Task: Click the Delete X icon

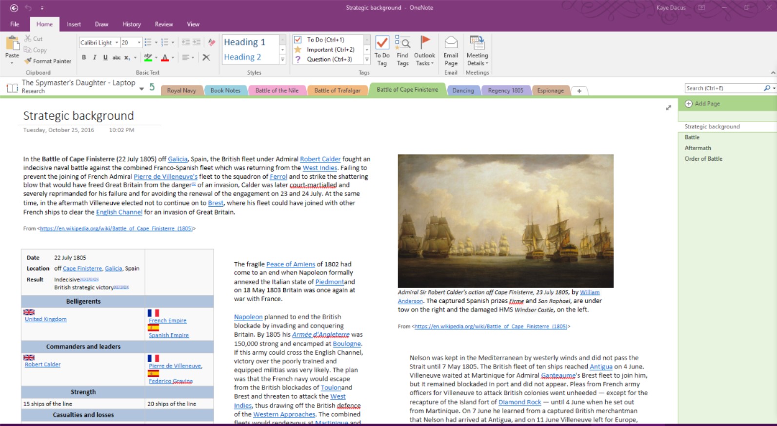Action: (x=206, y=58)
